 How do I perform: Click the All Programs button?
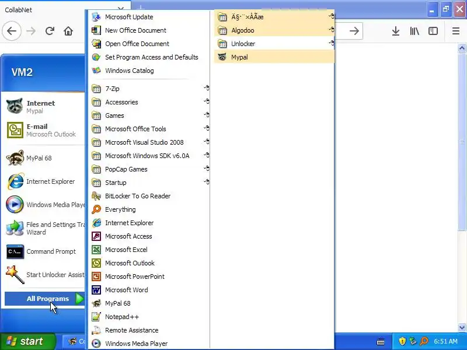coord(45,299)
